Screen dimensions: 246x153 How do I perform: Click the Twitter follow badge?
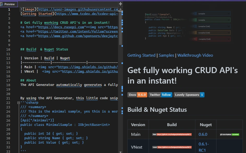pyautogui.click(x=160, y=95)
